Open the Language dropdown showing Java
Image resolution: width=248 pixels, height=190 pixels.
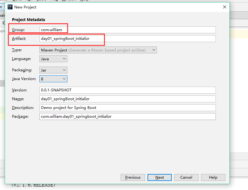(x=53, y=59)
